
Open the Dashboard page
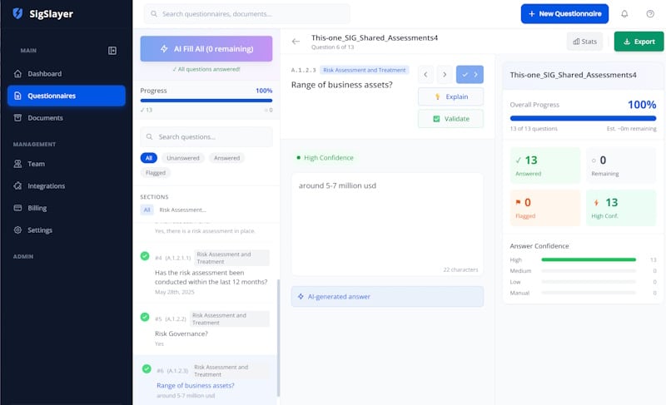point(67,74)
